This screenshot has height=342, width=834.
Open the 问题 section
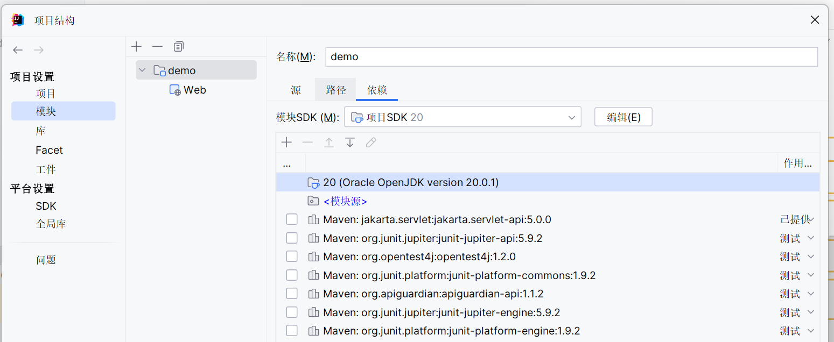click(46, 260)
